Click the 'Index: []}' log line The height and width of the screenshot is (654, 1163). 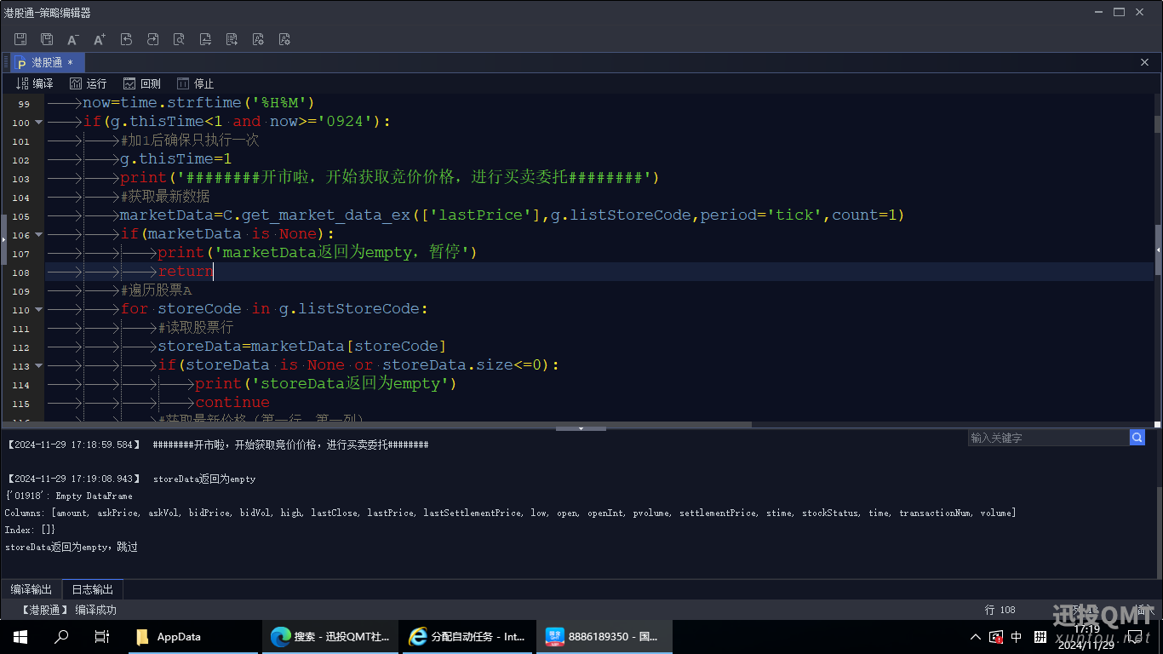30,530
